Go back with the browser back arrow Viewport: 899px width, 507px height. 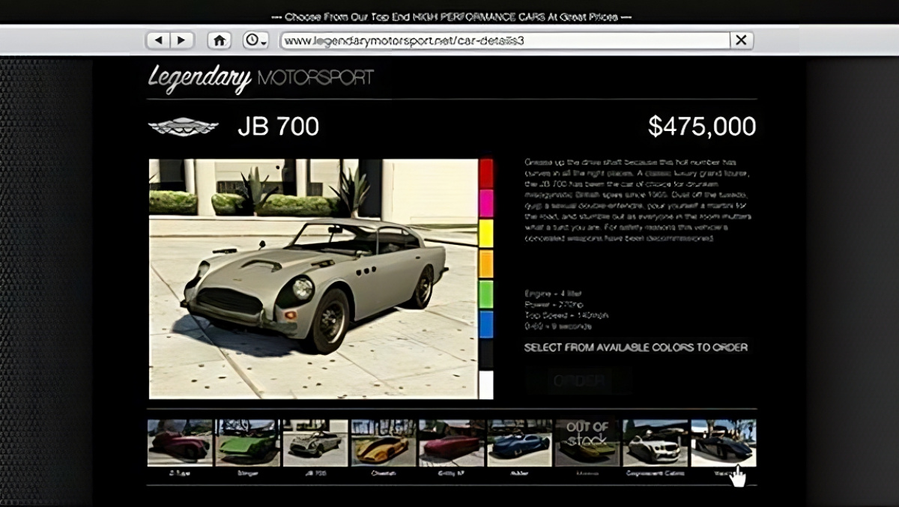(x=158, y=40)
